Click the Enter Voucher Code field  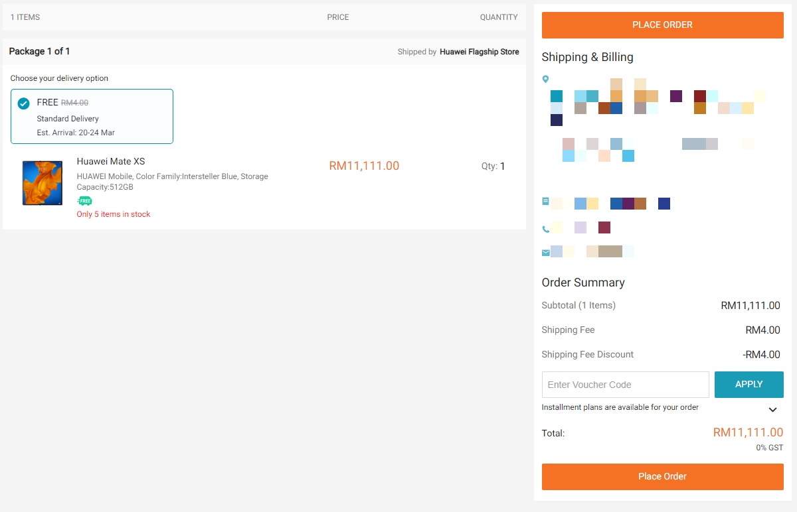tap(625, 385)
